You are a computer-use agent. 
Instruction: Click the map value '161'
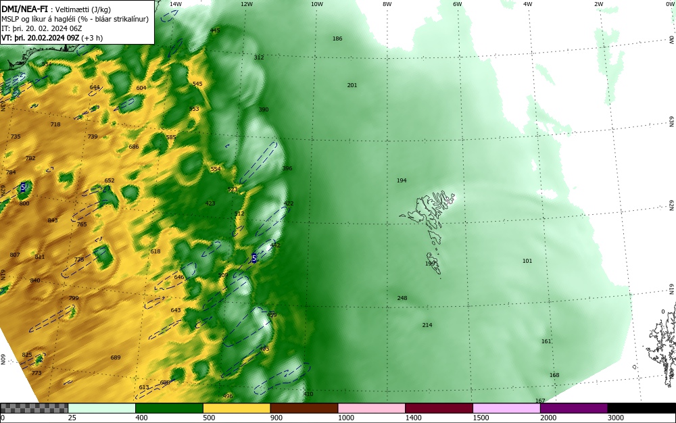(546, 342)
